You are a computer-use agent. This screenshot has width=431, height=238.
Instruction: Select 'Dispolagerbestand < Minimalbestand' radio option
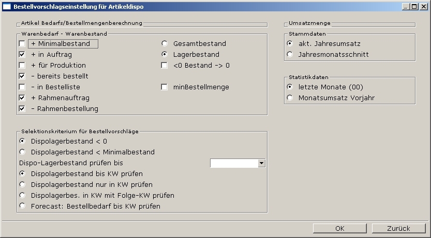tap(22, 152)
